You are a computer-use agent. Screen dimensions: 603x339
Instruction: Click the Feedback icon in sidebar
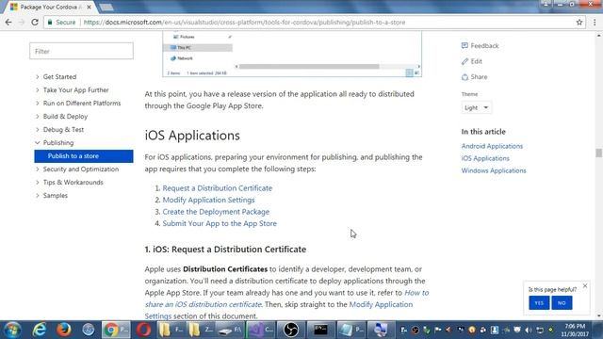[x=464, y=45]
